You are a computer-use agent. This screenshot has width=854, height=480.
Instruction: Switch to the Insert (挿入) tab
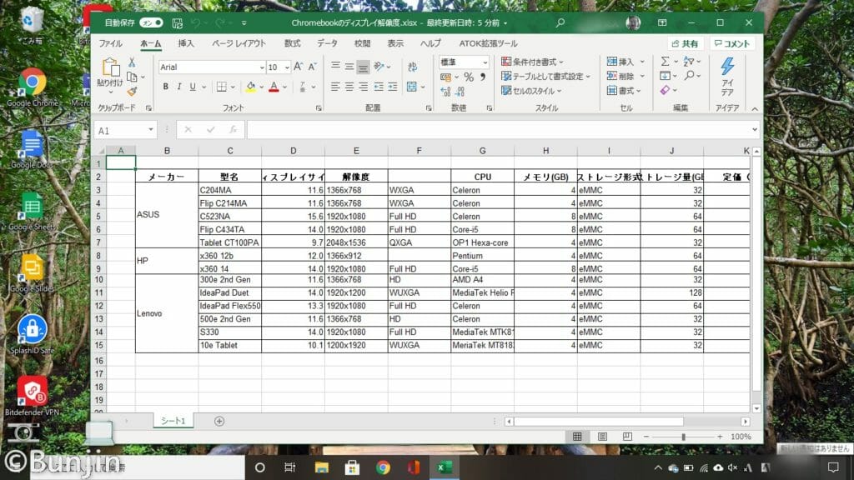pyautogui.click(x=186, y=43)
